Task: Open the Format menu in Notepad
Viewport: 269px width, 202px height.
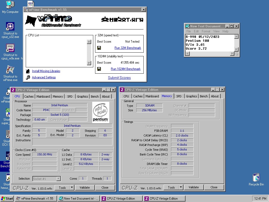Action: coord(206,31)
